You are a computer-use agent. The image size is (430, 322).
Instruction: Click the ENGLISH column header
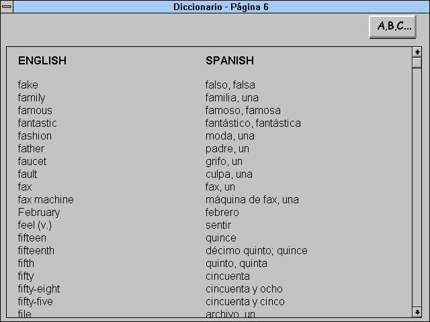click(42, 60)
